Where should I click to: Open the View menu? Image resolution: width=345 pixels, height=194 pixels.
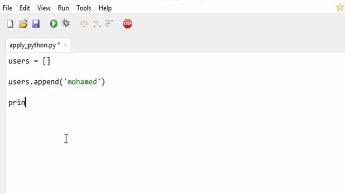[44, 8]
